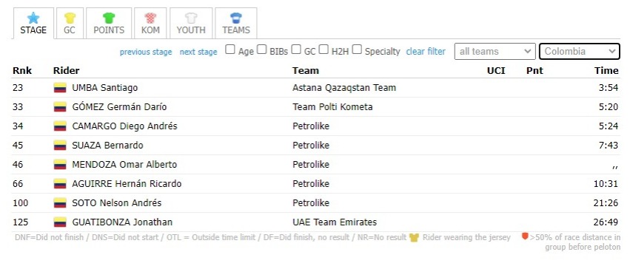This screenshot has height=266, width=630.
Task: Open Astana Qazaqstan Team page
Action: tap(344, 87)
